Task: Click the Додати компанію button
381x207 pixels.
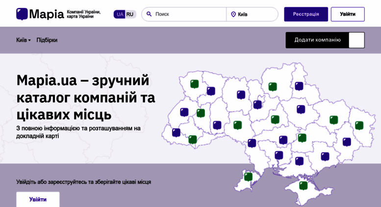Action: 325,40
